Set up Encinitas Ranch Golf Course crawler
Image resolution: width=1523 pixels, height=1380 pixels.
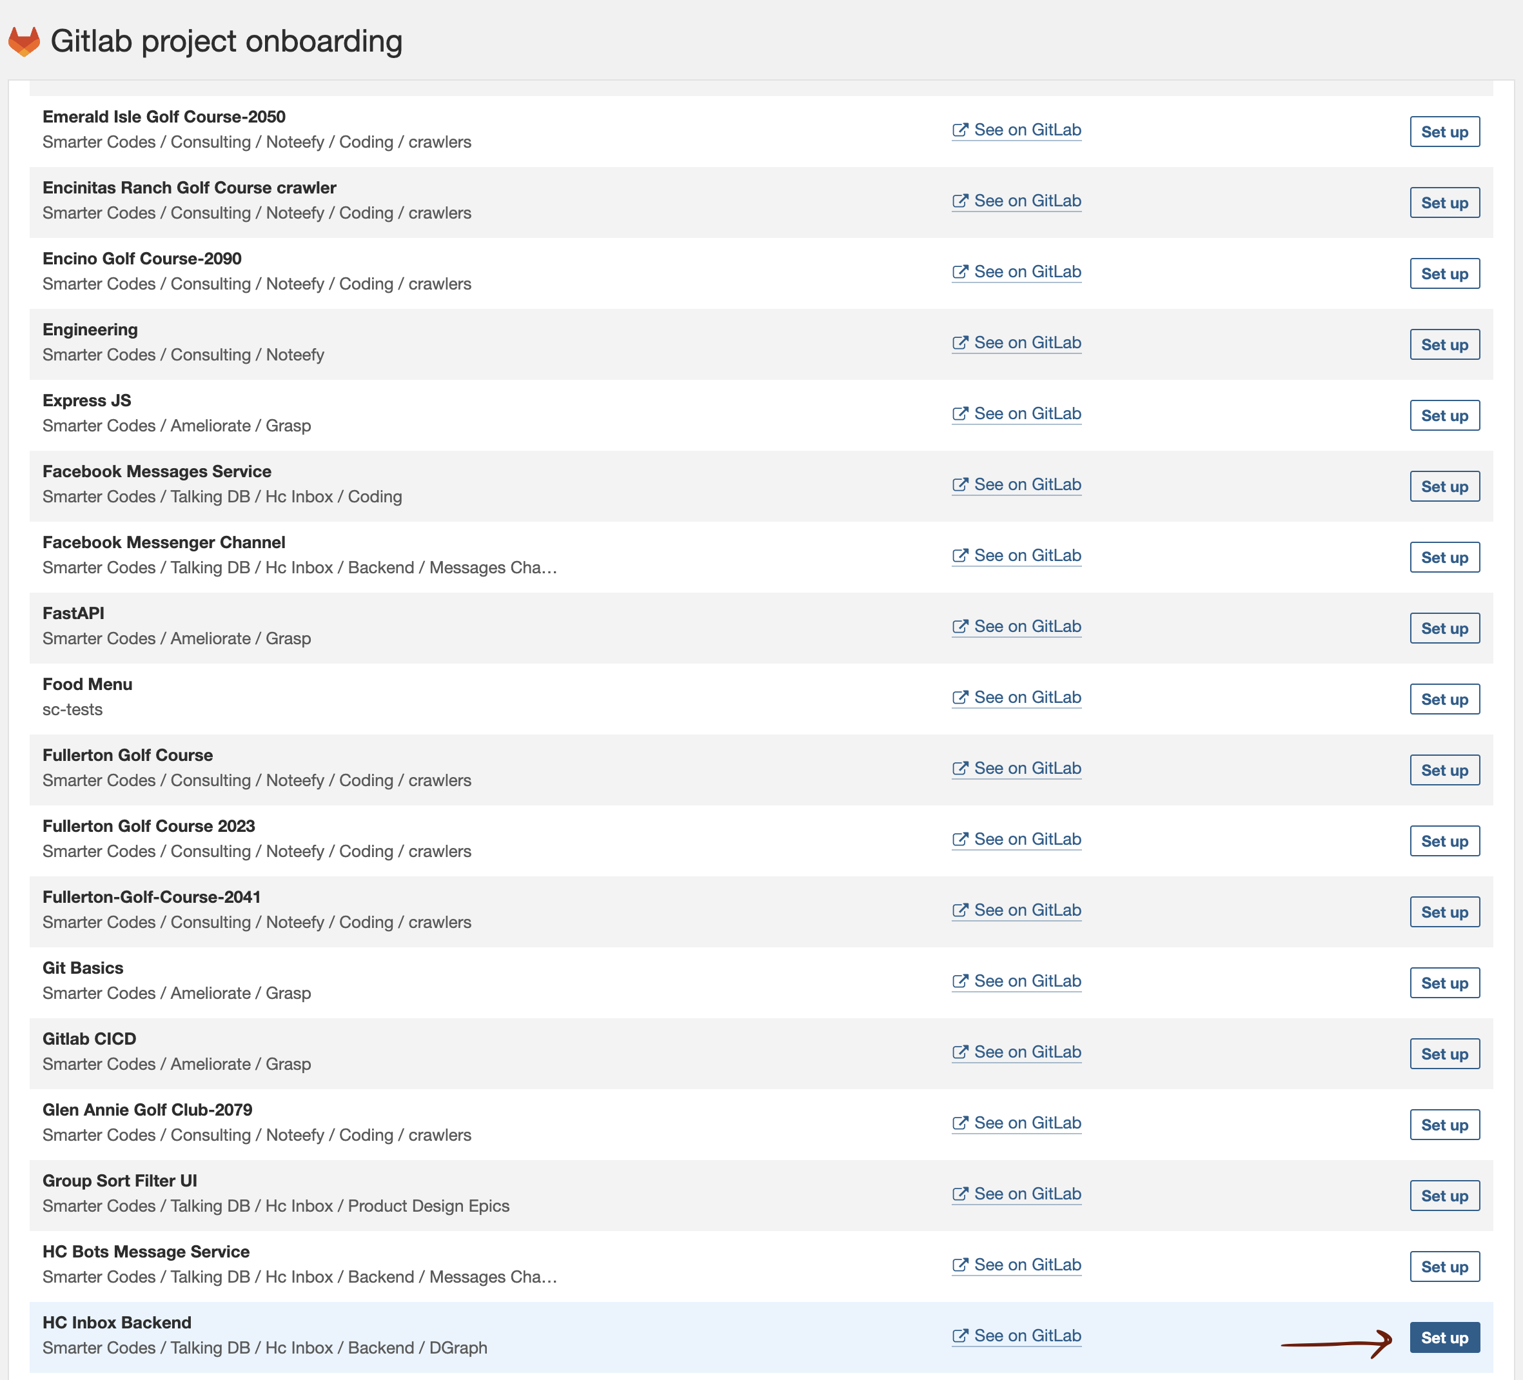click(1444, 202)
